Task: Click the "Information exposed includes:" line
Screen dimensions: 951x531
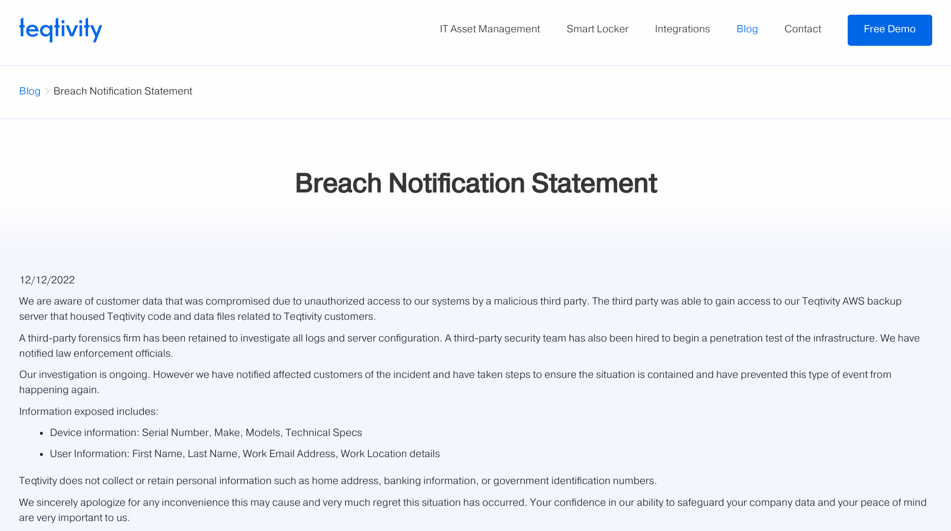Action: [89, 411]
